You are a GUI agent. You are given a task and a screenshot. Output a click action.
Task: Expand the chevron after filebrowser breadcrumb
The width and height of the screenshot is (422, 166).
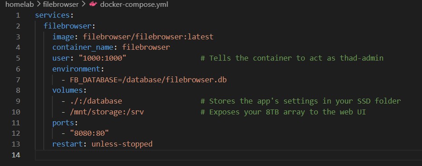[83, 5]
